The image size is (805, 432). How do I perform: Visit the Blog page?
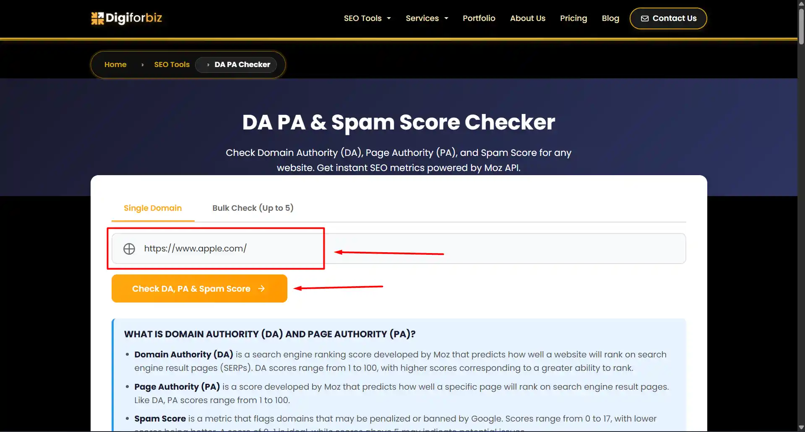pos(610,18)
